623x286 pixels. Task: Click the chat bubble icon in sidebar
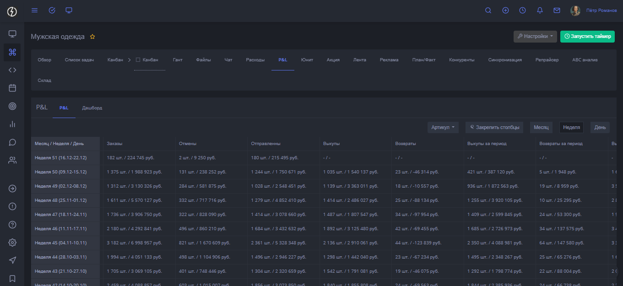[12, 142]
